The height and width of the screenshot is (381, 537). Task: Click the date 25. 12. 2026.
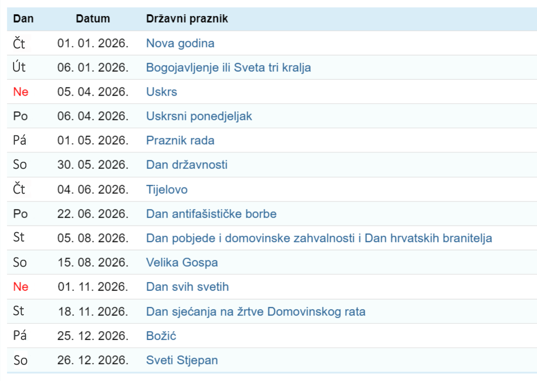93,336
